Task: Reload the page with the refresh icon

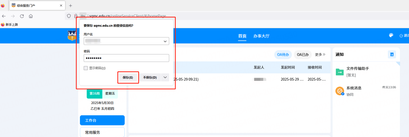Action: 22,16
